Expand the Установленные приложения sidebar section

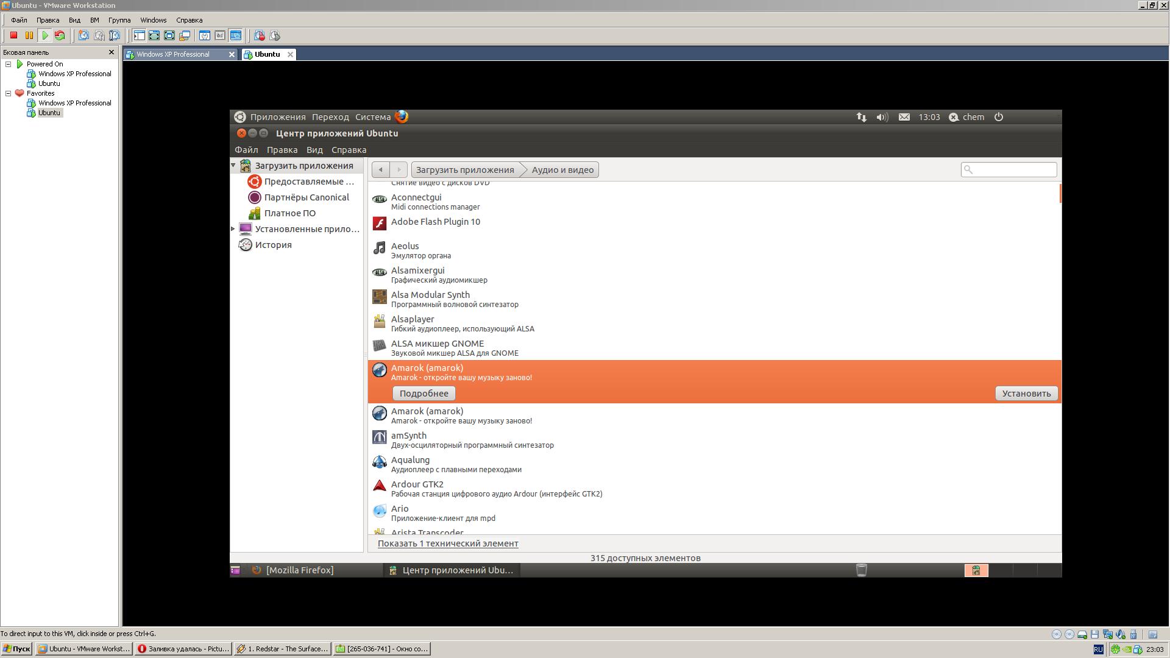click(x=233, y=229)
